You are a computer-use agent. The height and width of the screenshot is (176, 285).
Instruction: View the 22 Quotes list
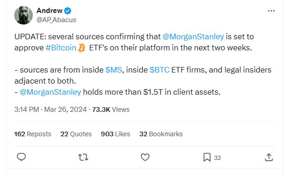76,134
